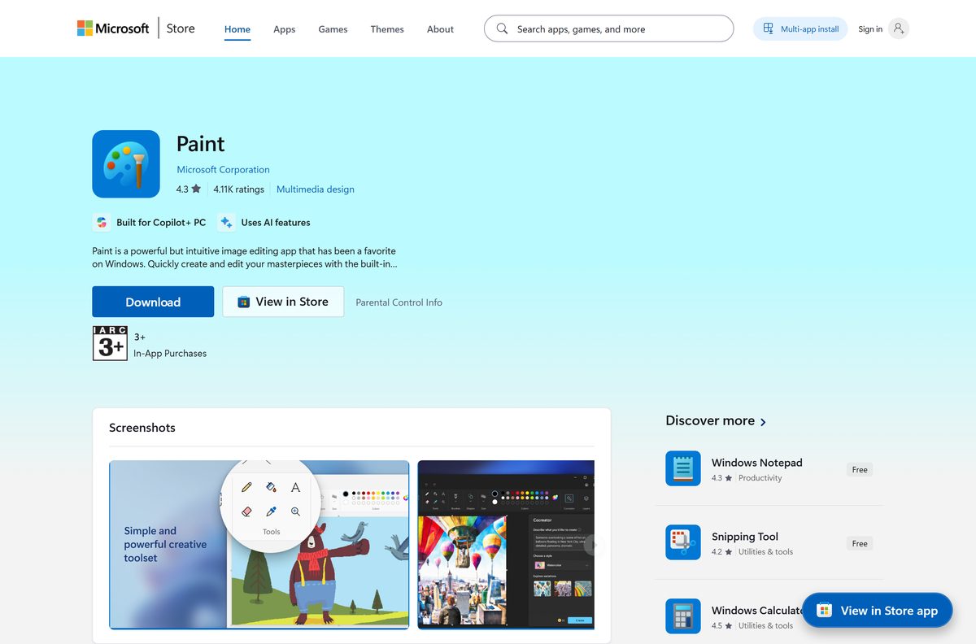The image size is (976, 644).
Task: Click the user account avatar icon
Action: (x=898, y=28)
